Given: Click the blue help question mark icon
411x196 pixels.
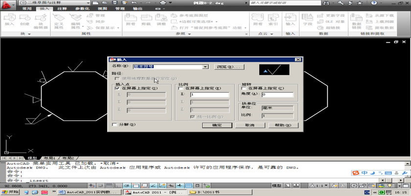Looking at the screenshot, I should point(374,3).
